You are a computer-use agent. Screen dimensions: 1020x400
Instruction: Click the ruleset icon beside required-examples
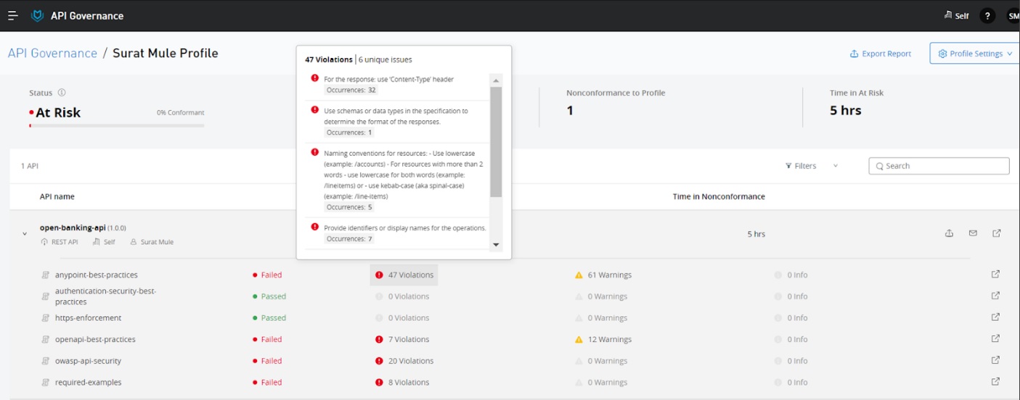[x=45, y=383]
